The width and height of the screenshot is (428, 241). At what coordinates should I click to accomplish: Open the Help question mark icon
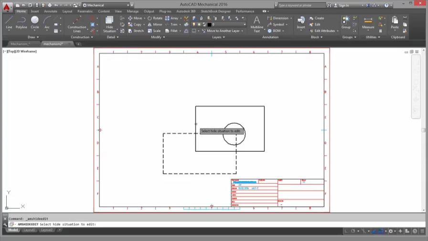pos(386,5)
